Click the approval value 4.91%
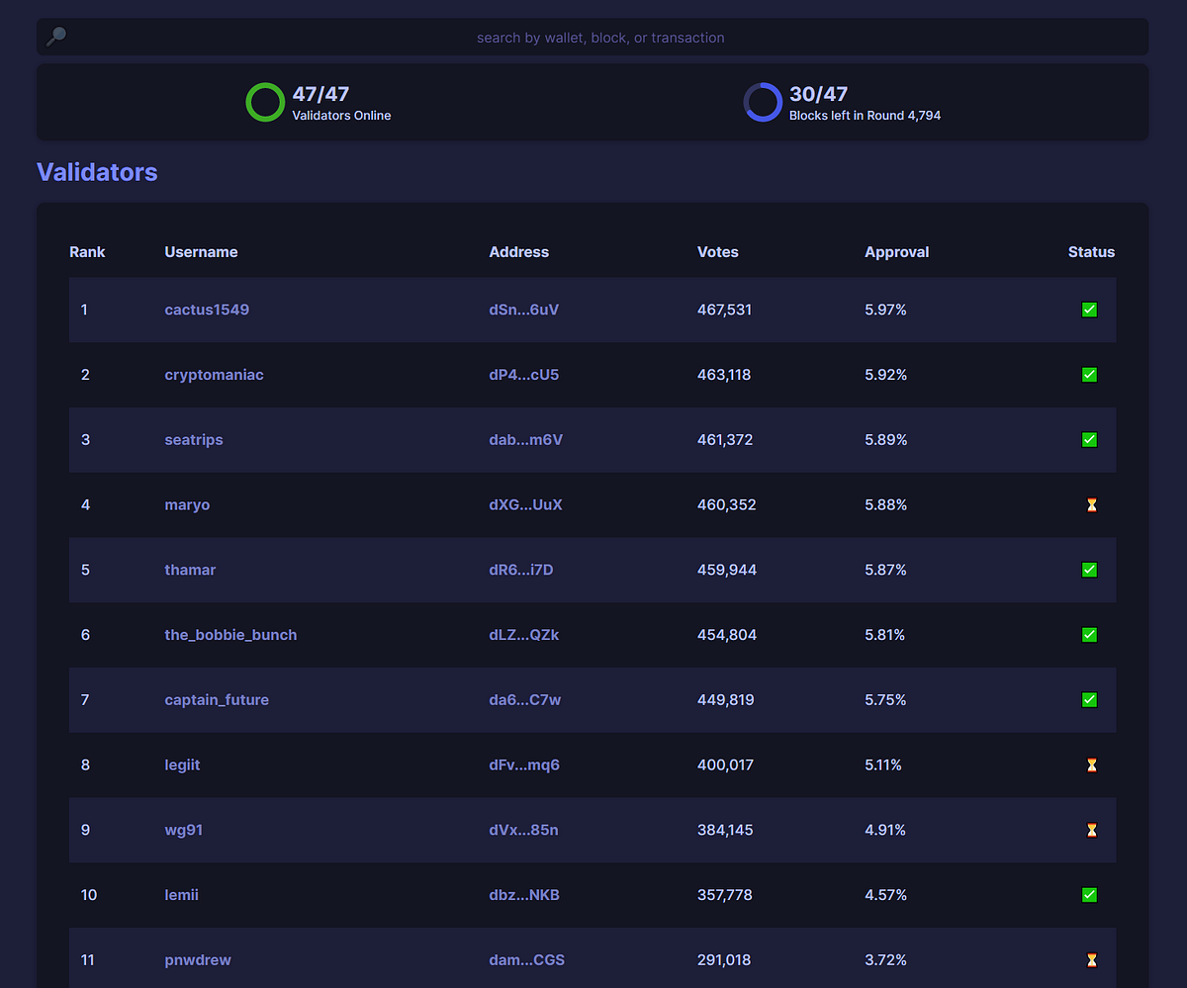This screenshot has height=988, width=1187. [x=885, y=831]
